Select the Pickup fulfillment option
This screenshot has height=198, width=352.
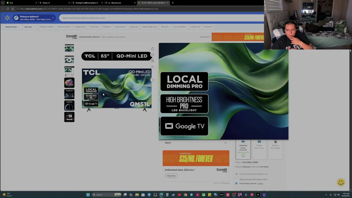[x=259, y=150]
